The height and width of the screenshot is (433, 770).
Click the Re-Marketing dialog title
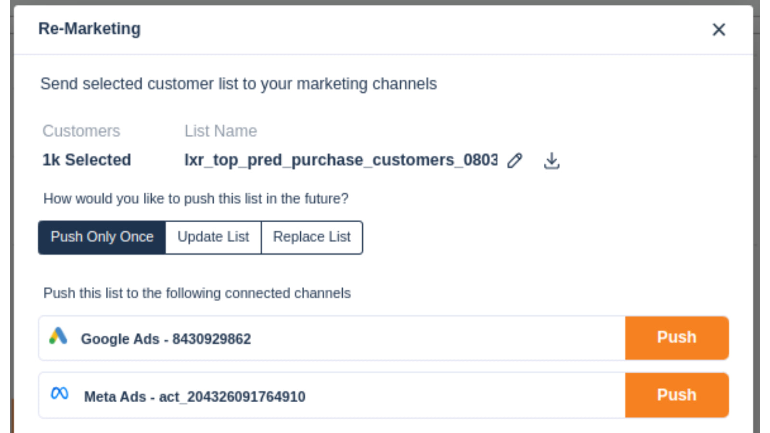point(89,29)
